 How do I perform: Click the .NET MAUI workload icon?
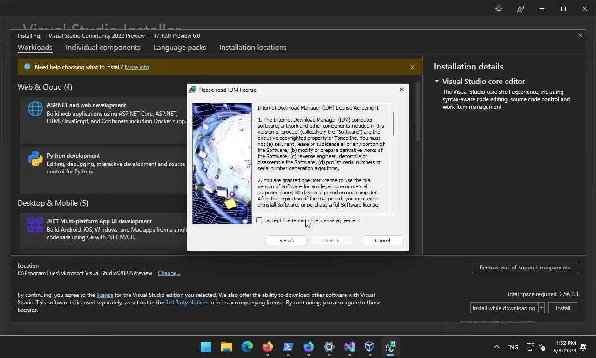(35, 225)
